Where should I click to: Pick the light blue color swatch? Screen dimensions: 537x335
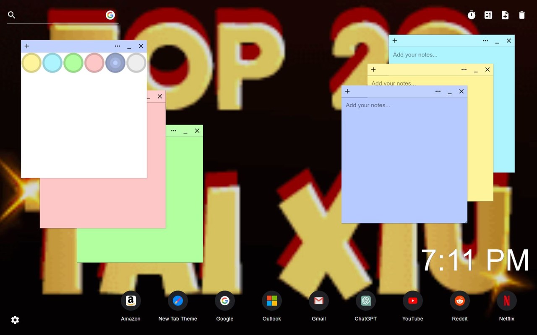click(x=52, y=63)
